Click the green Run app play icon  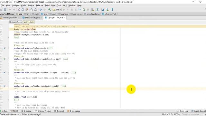click(x=64, y=10)
